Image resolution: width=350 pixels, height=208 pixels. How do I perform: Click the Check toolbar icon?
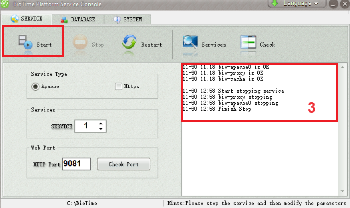point(248,43)
